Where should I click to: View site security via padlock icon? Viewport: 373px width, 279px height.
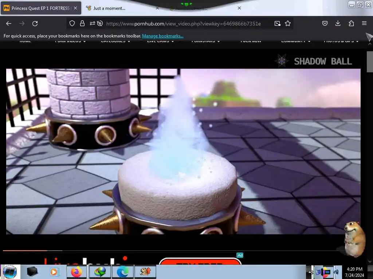pyautogui.click(x=82, y=23)
